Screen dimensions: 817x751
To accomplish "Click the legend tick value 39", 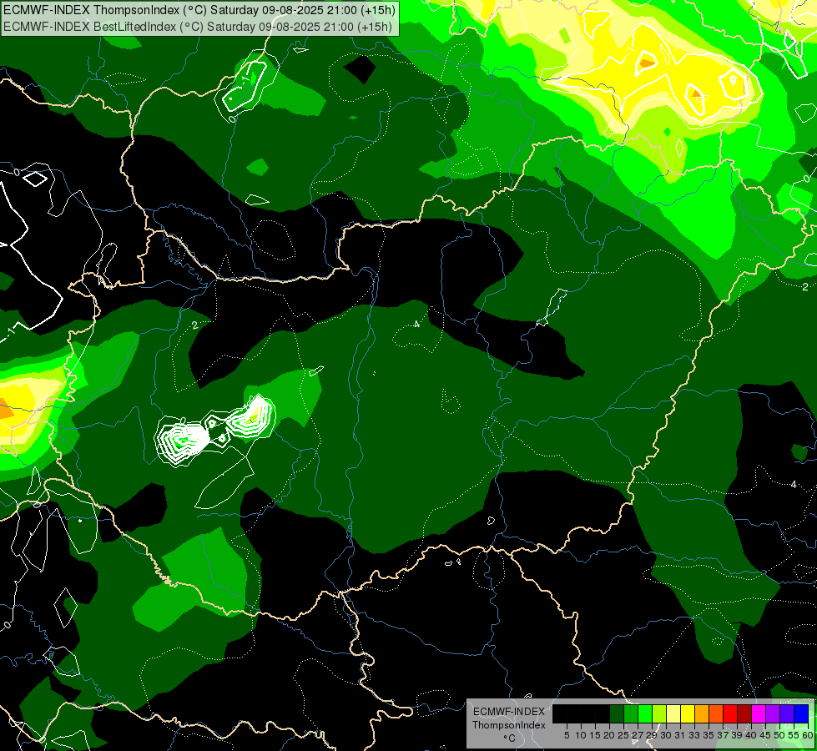I will 737,735.
